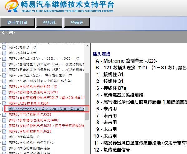
Task: Open 页码4:保险丝(SC),在仪表板左侧下方
Action: click(41, 75)
